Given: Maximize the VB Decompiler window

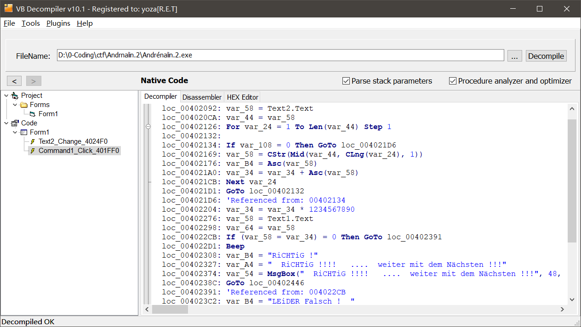Looking at the screenshot, I should (x=540, y=9).
